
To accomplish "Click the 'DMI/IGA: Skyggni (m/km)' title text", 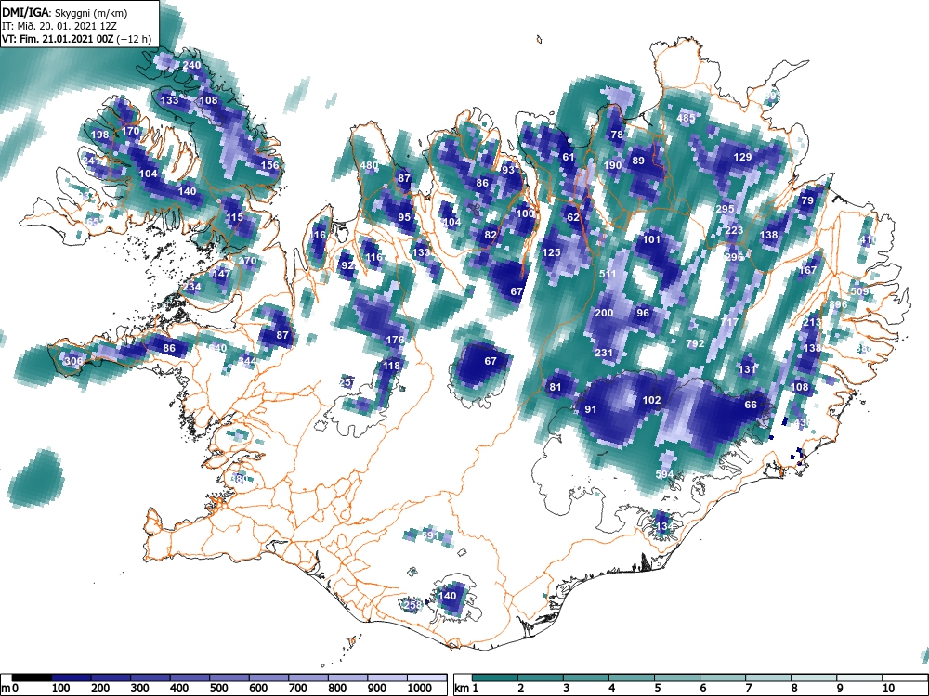I will (x=65, y=12).
